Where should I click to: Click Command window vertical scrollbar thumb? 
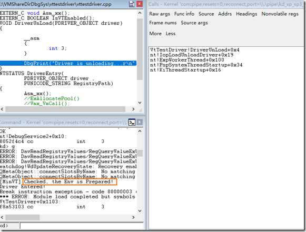click(x=140, y=153)
